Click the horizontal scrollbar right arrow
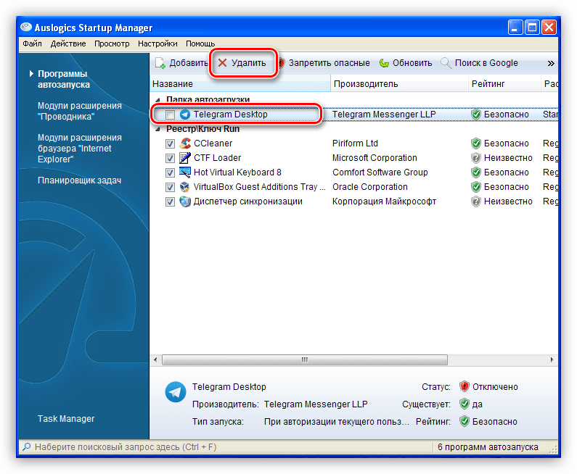Screen dimensions: 577x474 552,359
